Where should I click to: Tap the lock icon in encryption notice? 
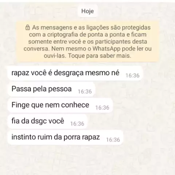coord(28,27)
